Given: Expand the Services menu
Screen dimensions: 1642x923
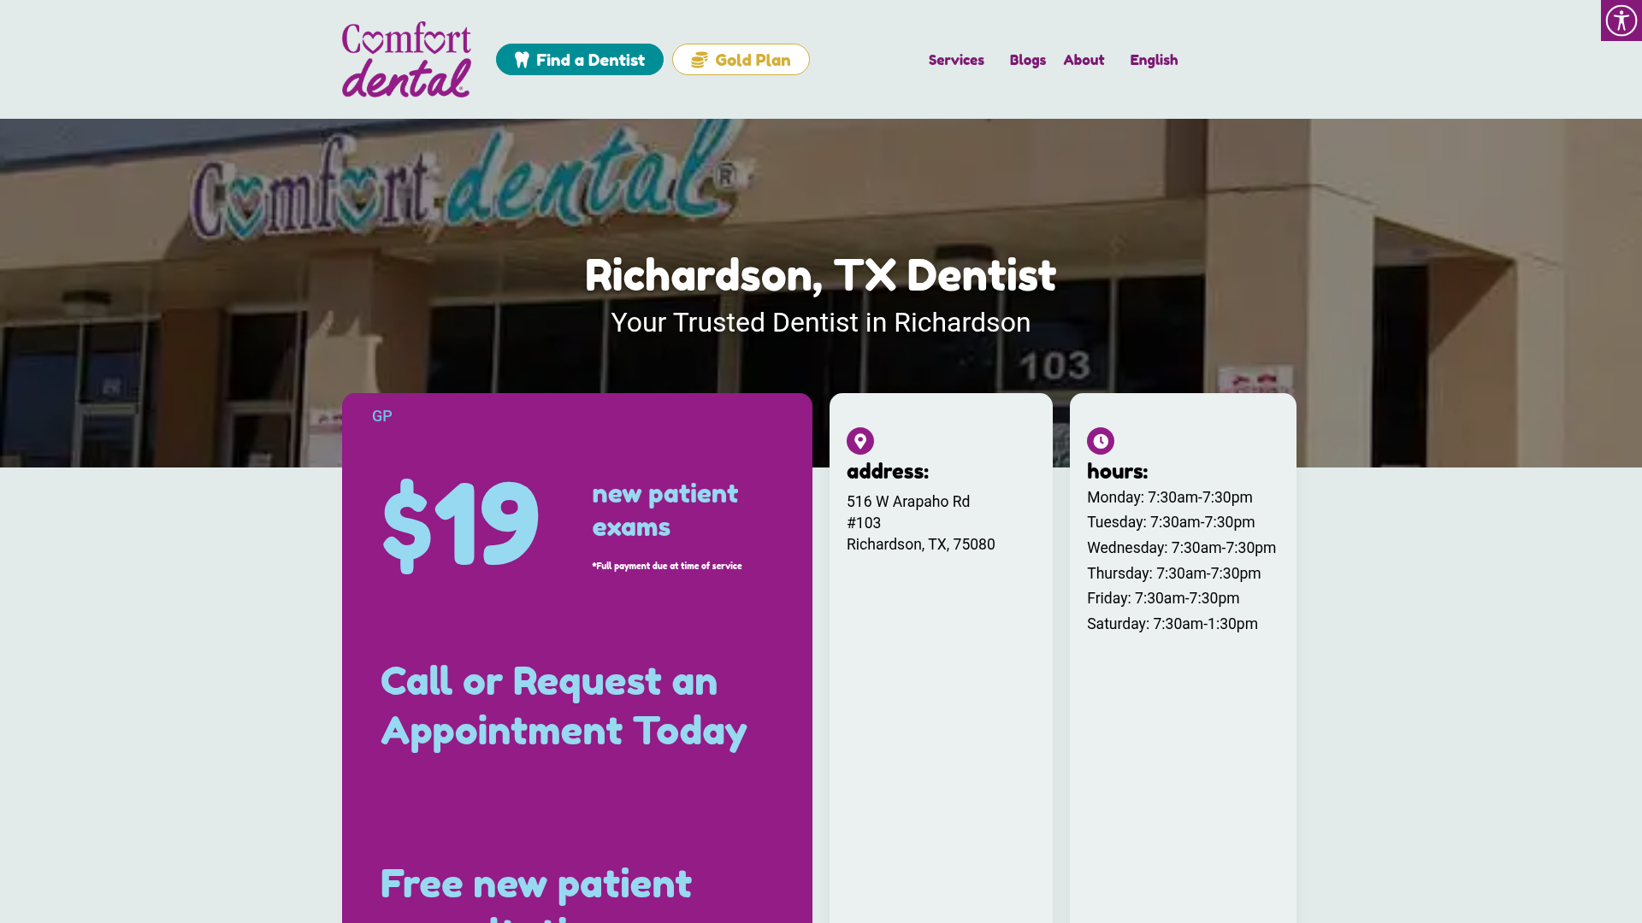Looking at the screenshot, I should (956, 60).
